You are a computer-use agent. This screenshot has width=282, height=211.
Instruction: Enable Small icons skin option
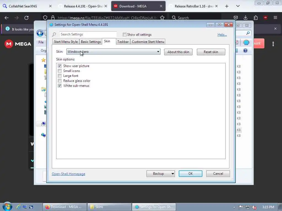[x=59, y=71]
